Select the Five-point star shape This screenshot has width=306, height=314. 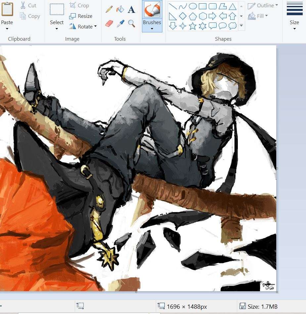point(193,26)
